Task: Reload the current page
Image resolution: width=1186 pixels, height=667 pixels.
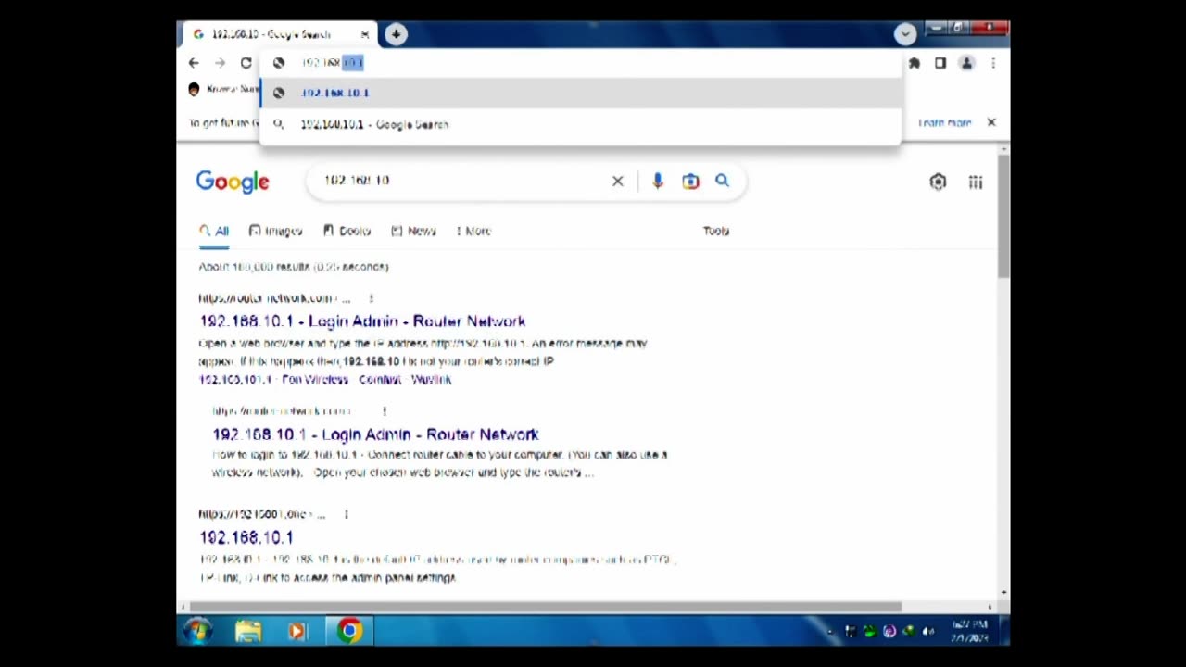Action: point(246,63)
